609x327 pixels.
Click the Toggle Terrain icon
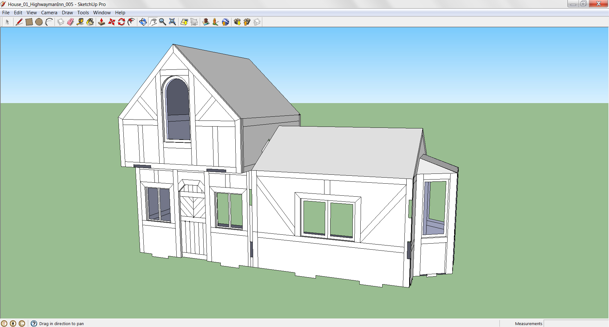194,22
